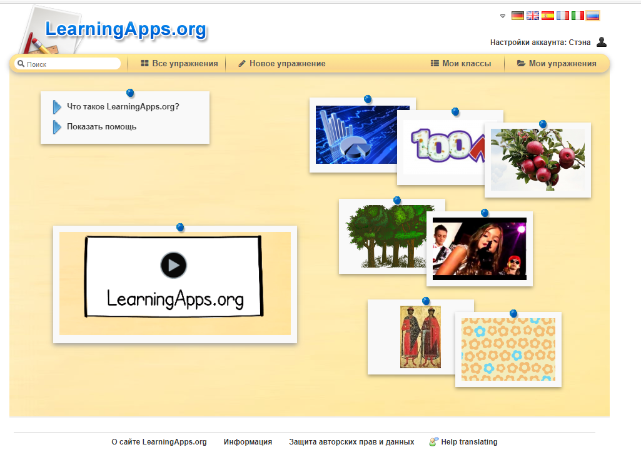The image size is (641, 467).
Task: Open the singing girl video thumbnail
Action: tap(480, 249)
